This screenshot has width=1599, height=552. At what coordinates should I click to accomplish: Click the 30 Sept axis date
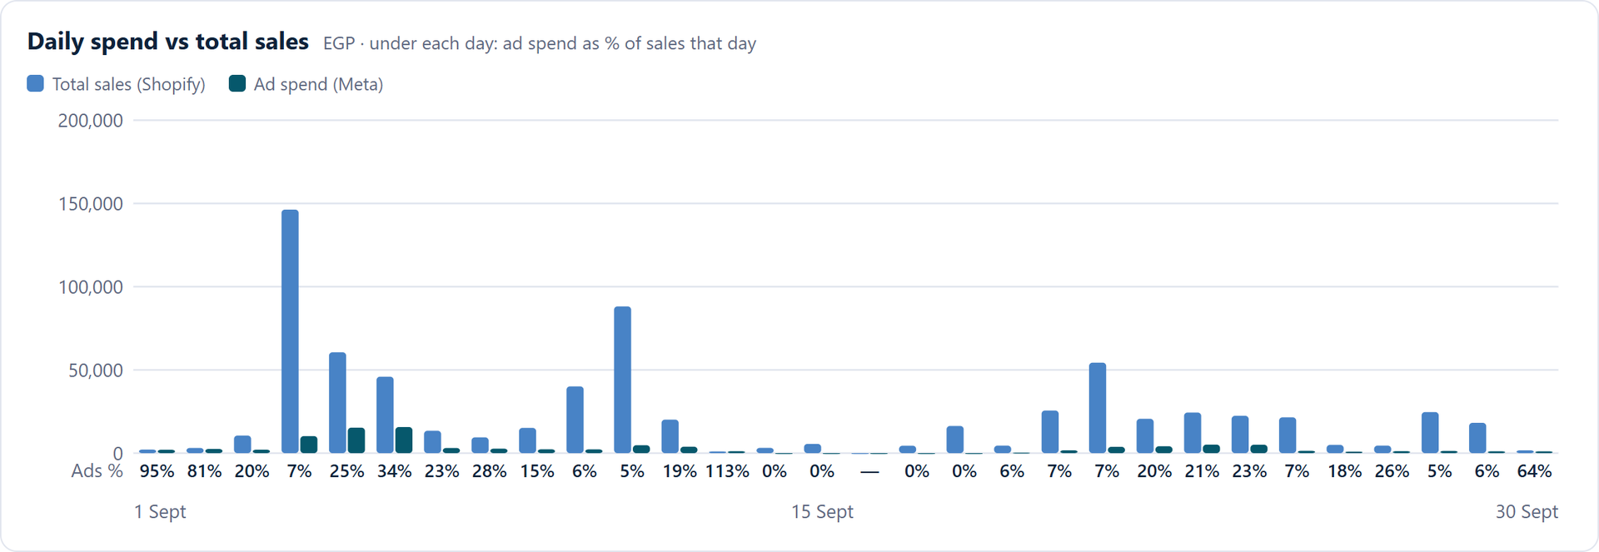click(x=1527, y=512)
